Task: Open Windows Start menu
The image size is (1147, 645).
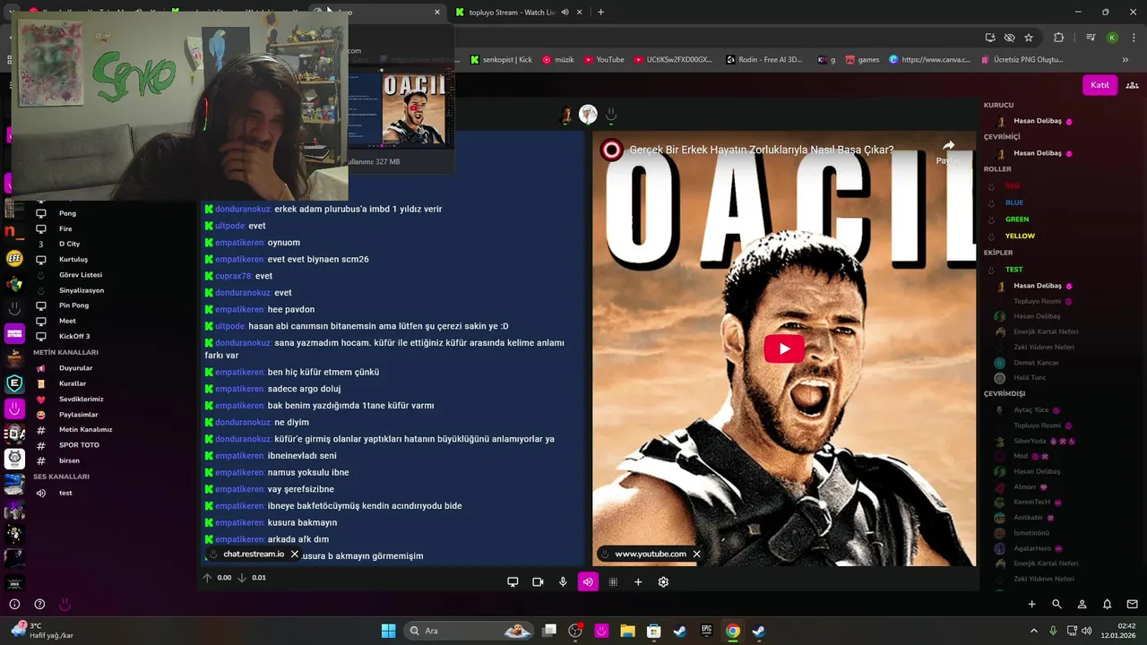Action: (x=388, y=631)
